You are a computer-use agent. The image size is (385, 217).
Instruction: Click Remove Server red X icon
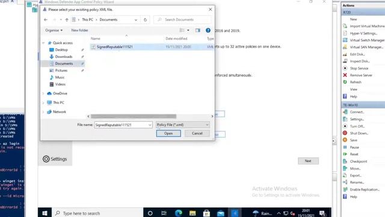[345, 75]
